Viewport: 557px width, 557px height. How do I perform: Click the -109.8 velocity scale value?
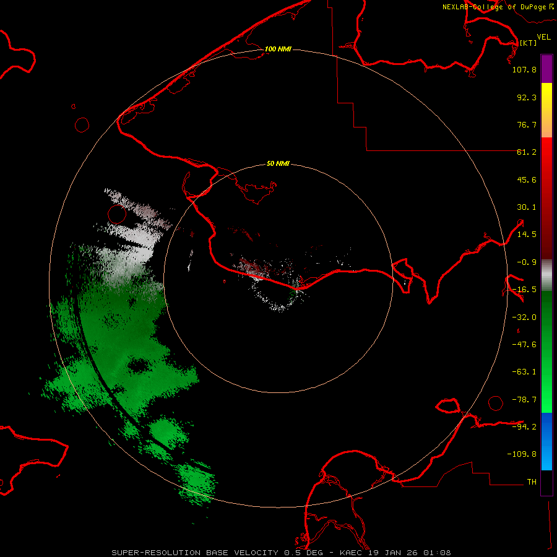pos(522,454)
